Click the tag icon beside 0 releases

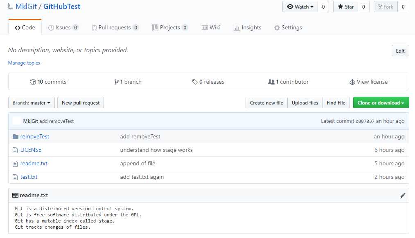point(195,82)
